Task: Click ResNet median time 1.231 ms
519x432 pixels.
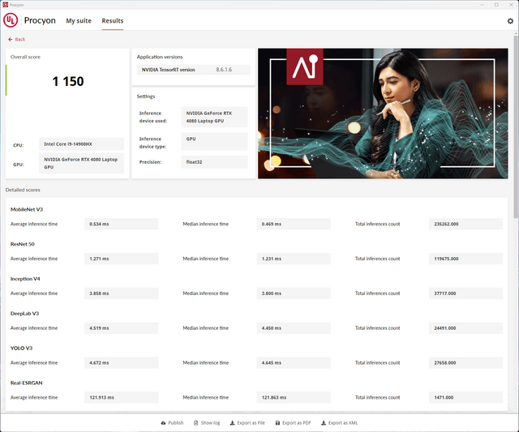Action: click(x=294, y=259)
